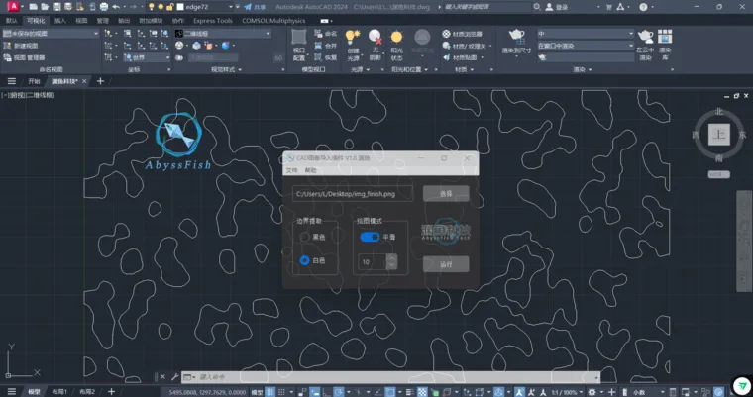Click the Help question mark icon
The width and height of the screenshot is (753, 397).
643,7
